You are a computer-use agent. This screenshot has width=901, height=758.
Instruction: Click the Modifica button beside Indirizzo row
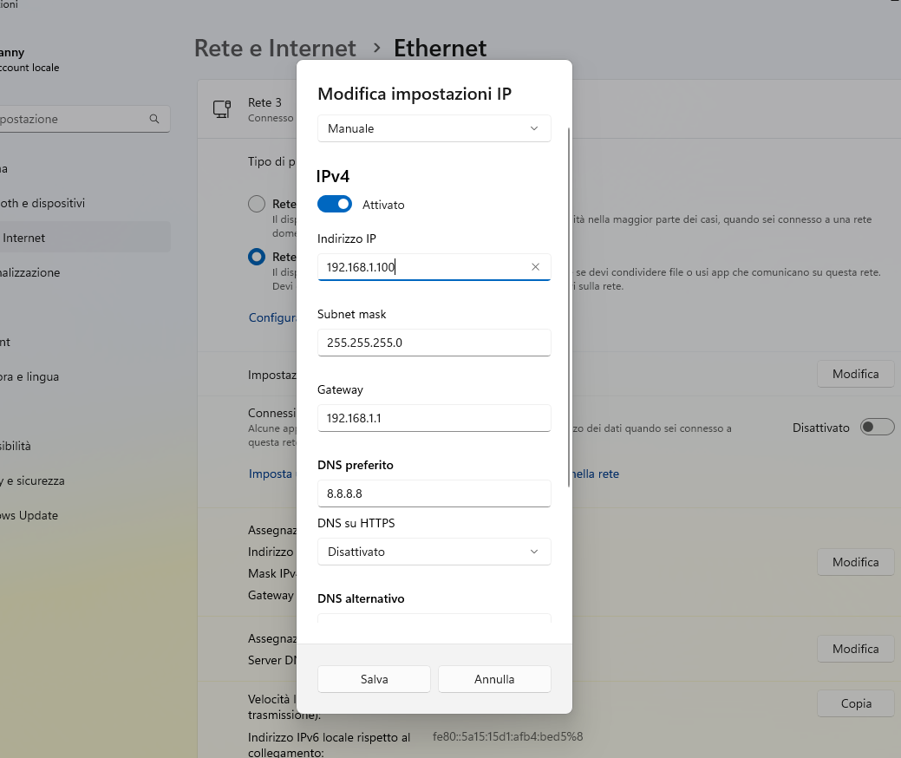856,562
